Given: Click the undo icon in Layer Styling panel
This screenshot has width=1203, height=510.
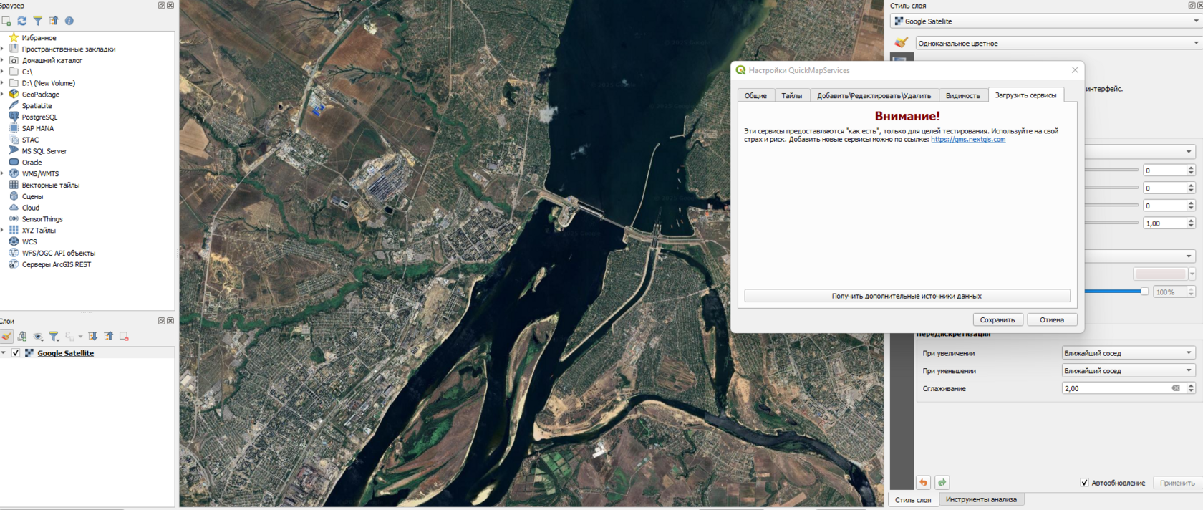Looking at the screenshot, I should (924, 483).
